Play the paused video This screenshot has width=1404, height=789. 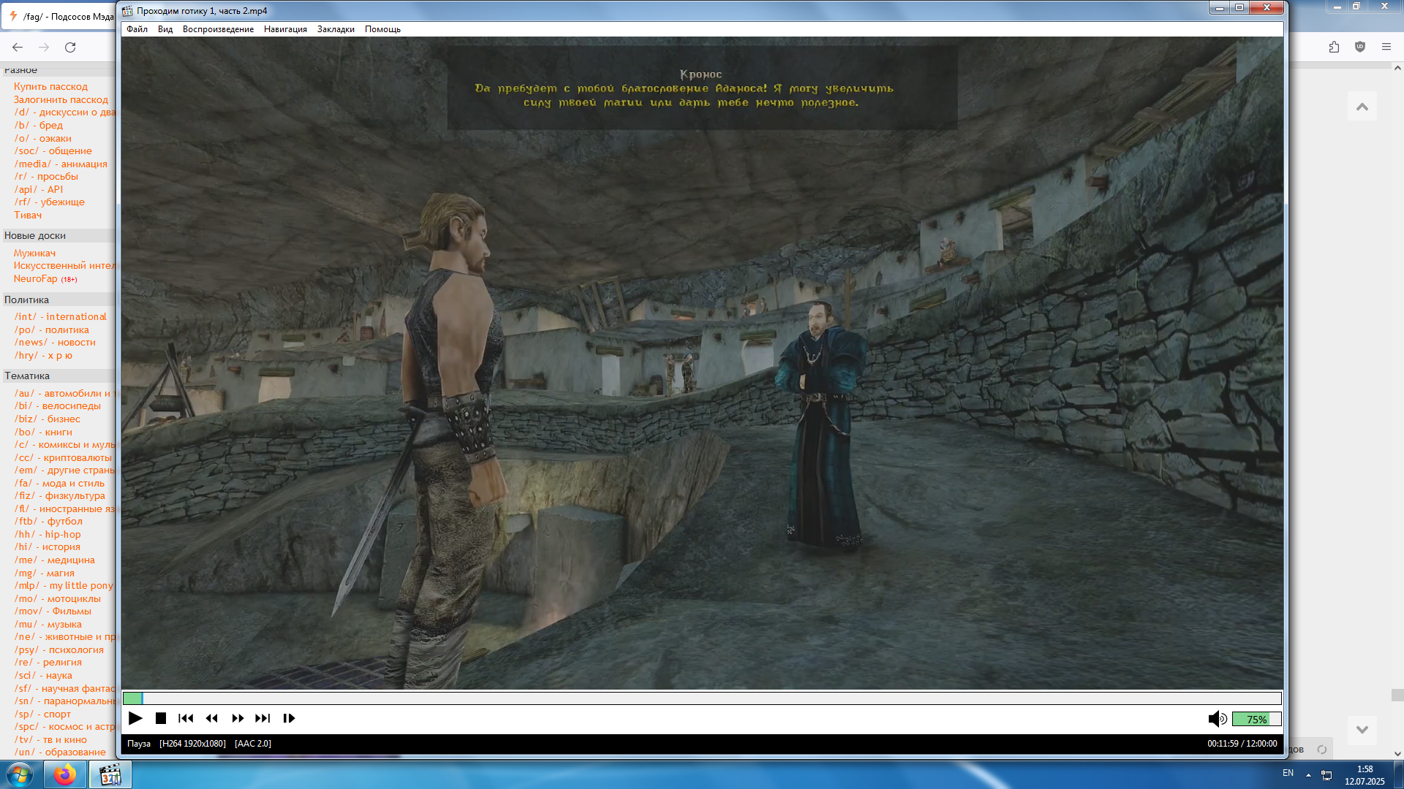pyautogui.click(x=135, y=718)
